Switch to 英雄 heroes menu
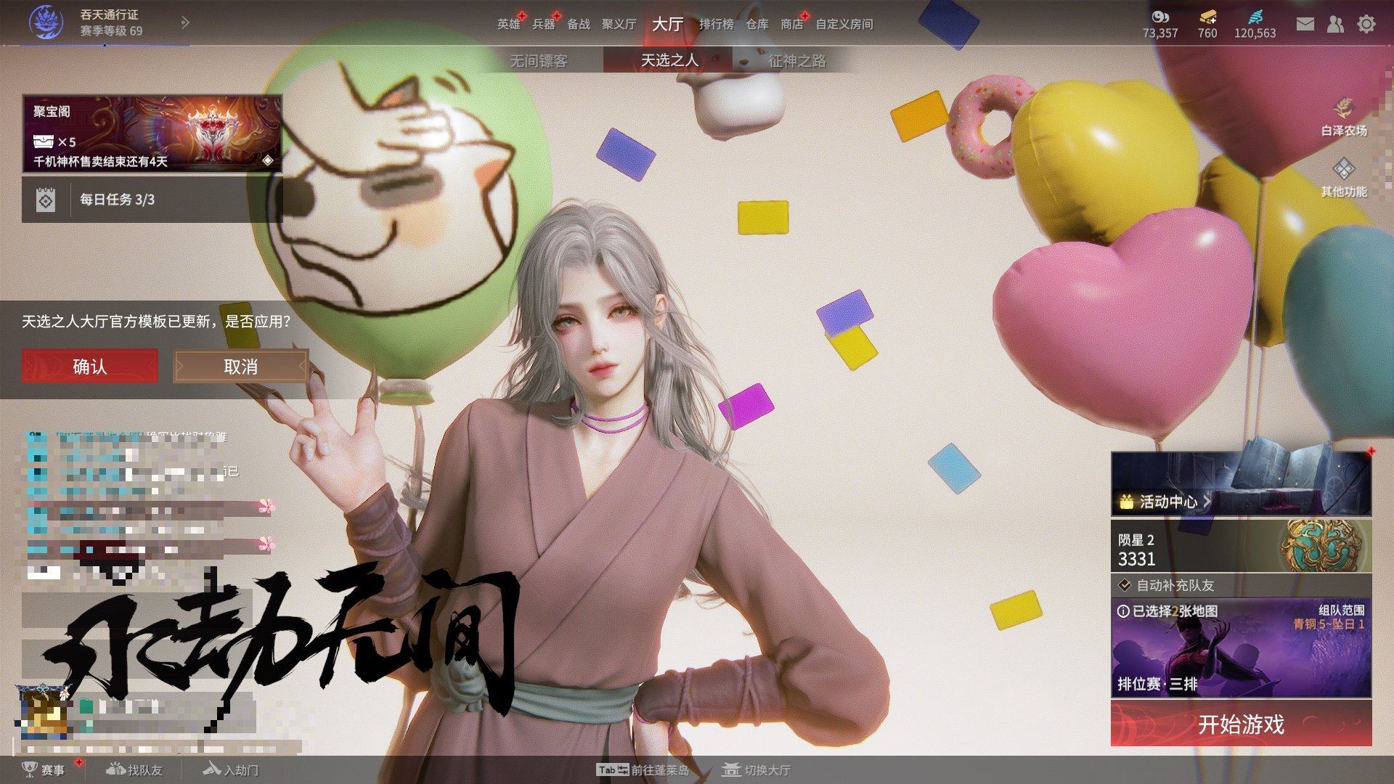The image size is (1394, 784). tap(508, 24)
